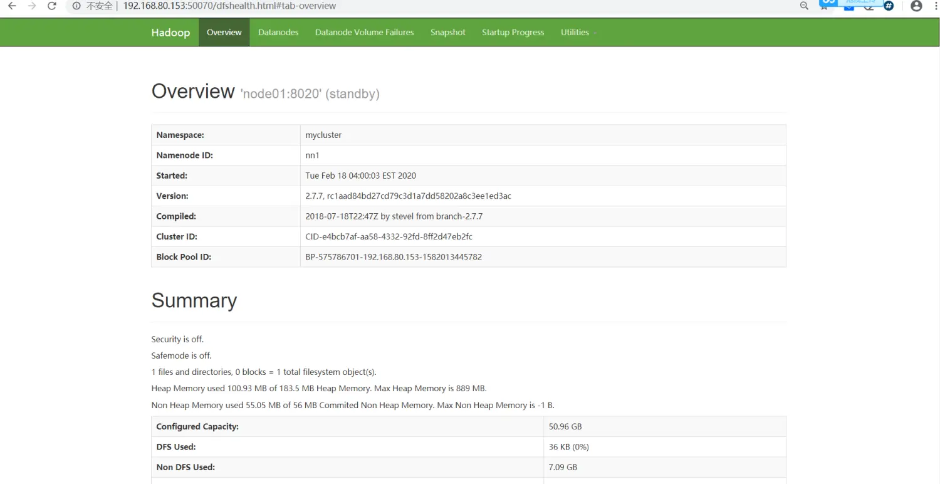Click the Non Heap Memory used line
This screenshot has width=940, height=484.
click(x=353, y=405)
